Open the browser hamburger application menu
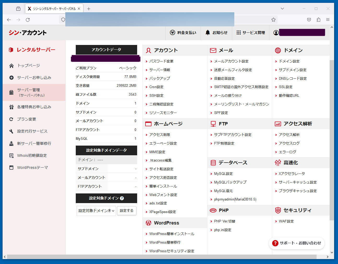This screenshot has width=338, height=264. (x=328, y=20)
